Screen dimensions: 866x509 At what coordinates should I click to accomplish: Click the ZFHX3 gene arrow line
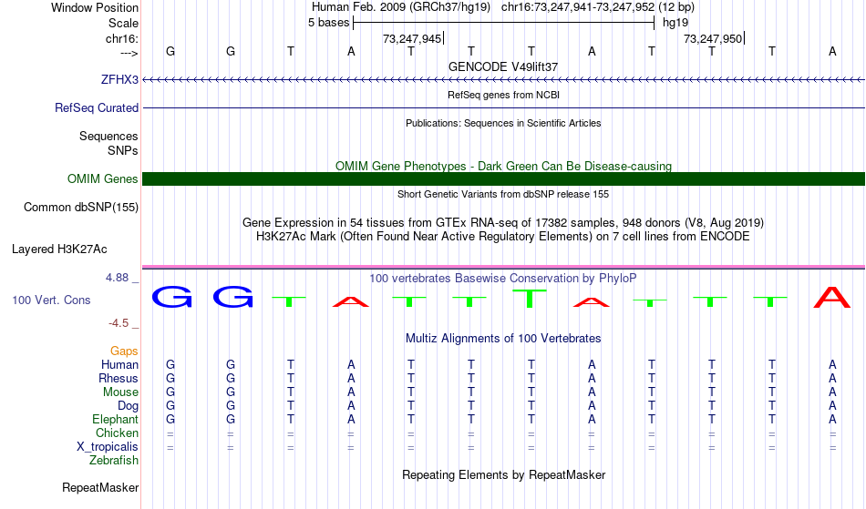coord(503,80)
